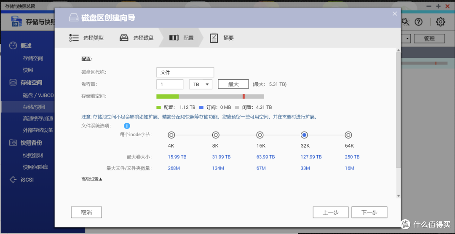This screenshot has width=455, height=234.
Task: Click the 管理 button behind the dialog
Action: [429, 39]
